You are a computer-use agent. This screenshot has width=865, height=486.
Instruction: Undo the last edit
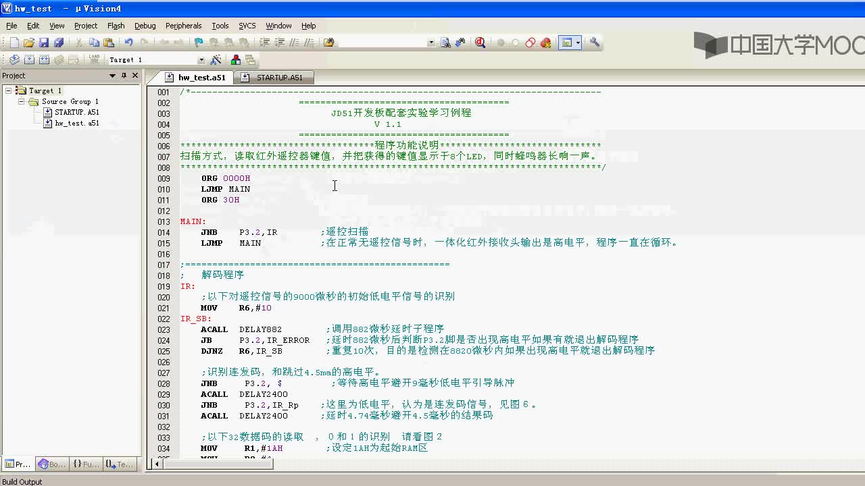click(128, 43)
